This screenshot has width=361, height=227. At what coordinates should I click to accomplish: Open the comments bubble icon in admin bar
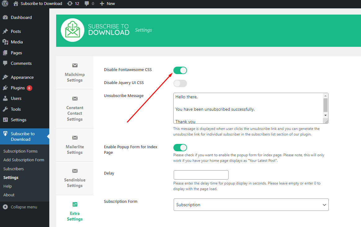(x=87, y=4)
